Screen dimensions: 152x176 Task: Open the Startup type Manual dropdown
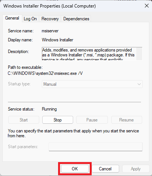pos(92,84)
